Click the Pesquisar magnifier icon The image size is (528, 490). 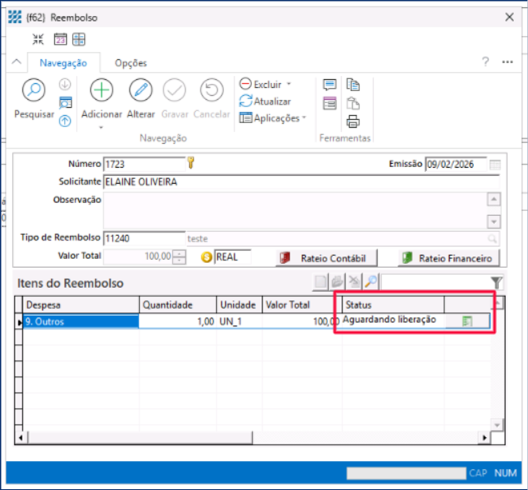coord(34,90)
